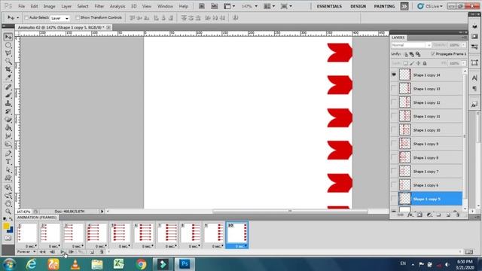Switch to the PAINTING workspace
The width and height of the screenshot is (482, 271).
pos(384,6)
